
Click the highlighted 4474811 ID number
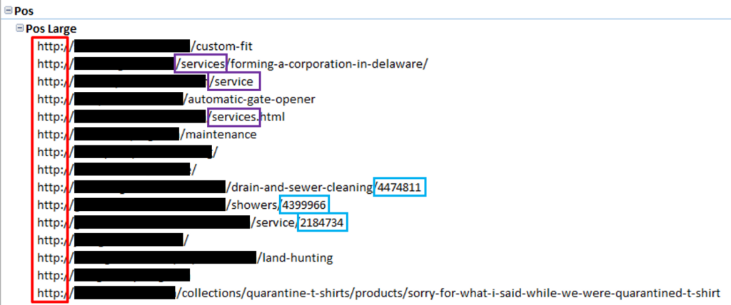[400, 187]
